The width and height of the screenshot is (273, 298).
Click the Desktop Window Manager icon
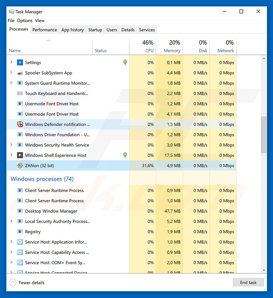(20, 211)
